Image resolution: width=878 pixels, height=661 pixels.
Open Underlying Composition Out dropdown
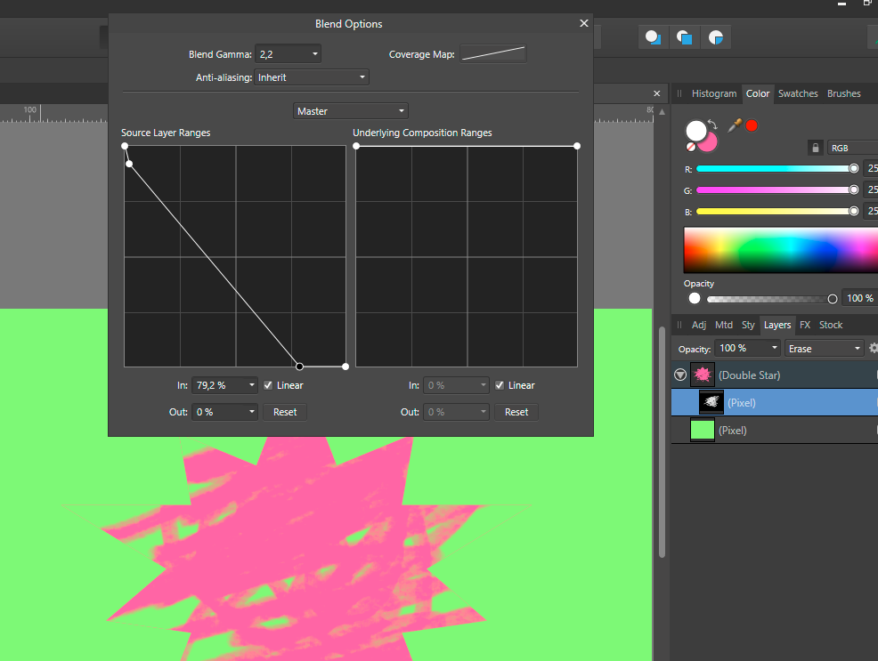coord(456,412)
